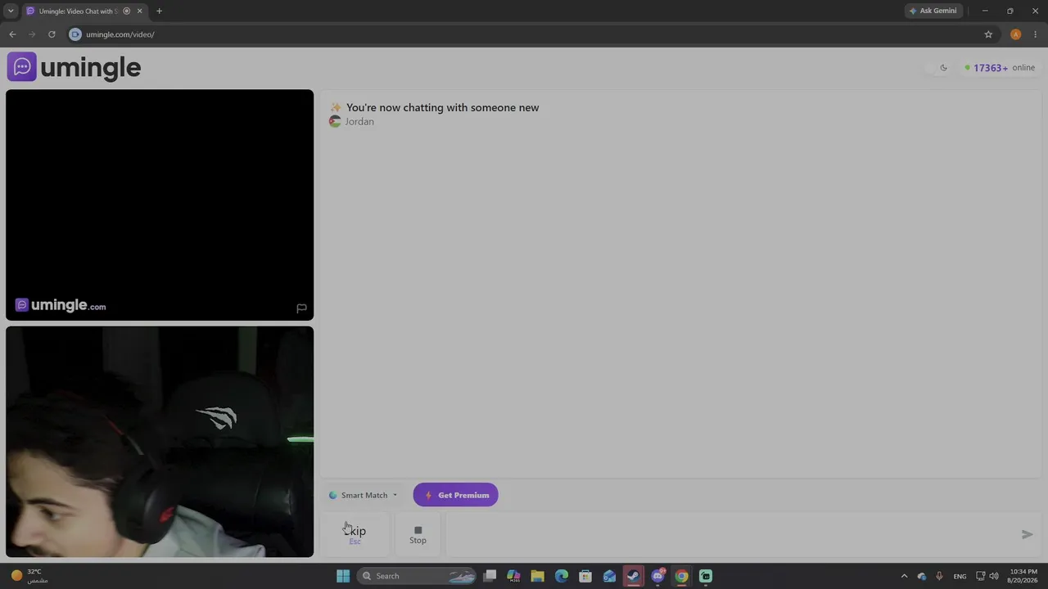Viewport: 1048px width, 589px height.
Task: Open Task View on the taskbar
Action: (x=490, y=576)
